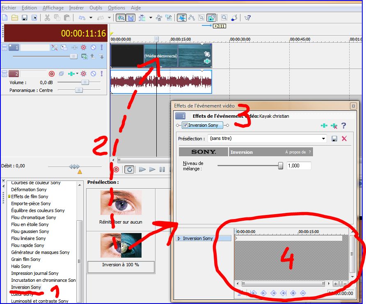Viewport: 366px width, 304px height.
Task: Open the Aide menu
Action: 136,8
